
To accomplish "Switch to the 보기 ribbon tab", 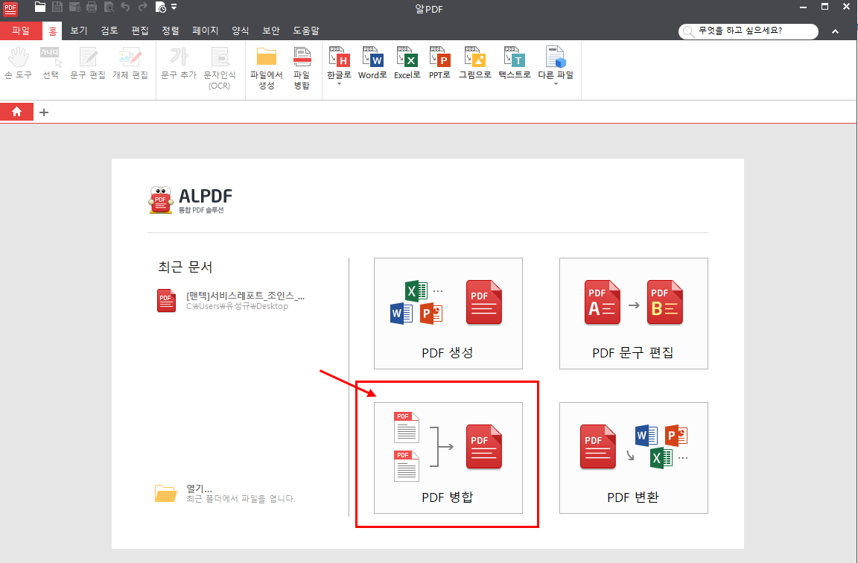I will 79,31.
